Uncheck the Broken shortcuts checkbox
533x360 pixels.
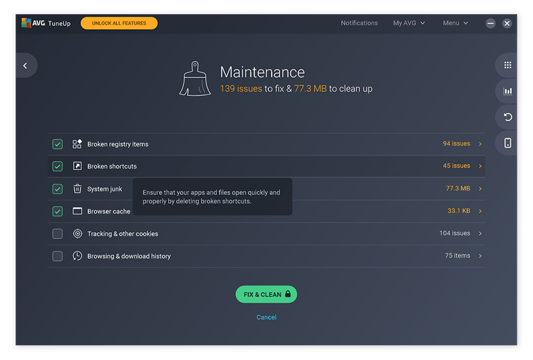coord(58,166)
